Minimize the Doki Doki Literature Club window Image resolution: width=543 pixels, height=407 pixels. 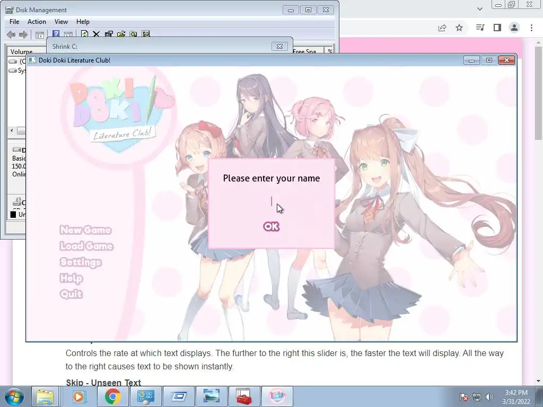[471, 60]
